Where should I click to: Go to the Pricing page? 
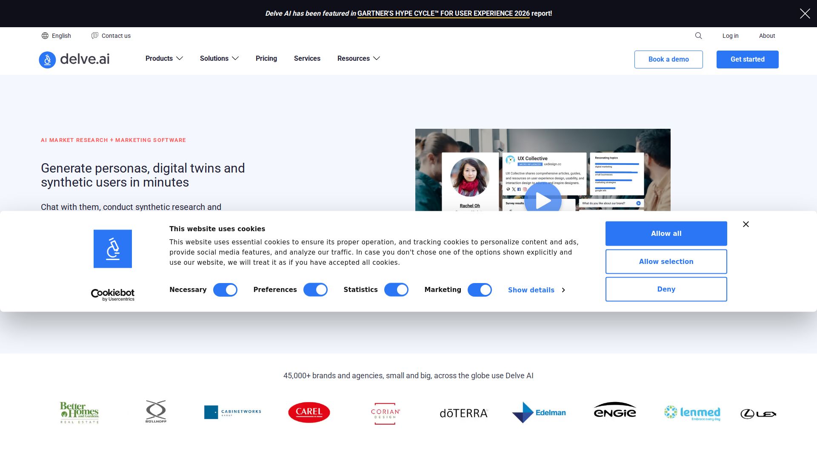click(266, 59)
